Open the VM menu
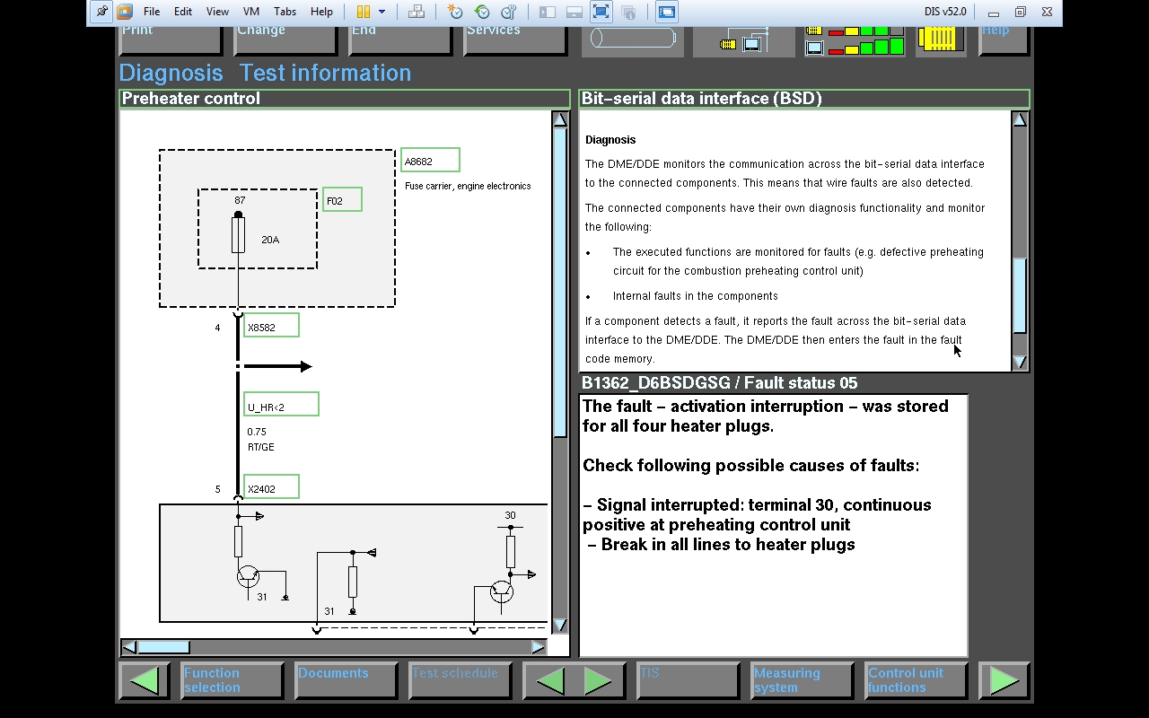 pos(251,12)
